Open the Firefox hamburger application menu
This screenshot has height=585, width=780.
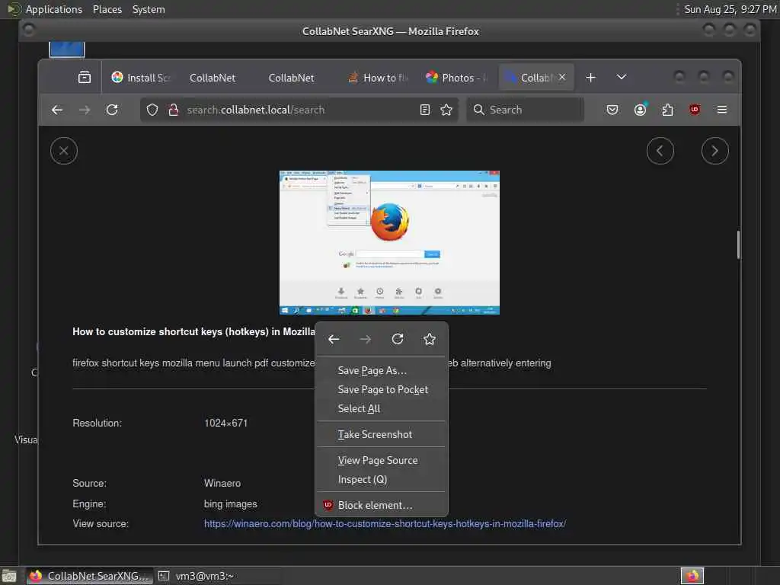(722, 110)
